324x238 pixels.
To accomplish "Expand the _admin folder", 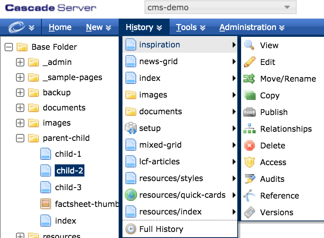I will [x=20, y=62].
